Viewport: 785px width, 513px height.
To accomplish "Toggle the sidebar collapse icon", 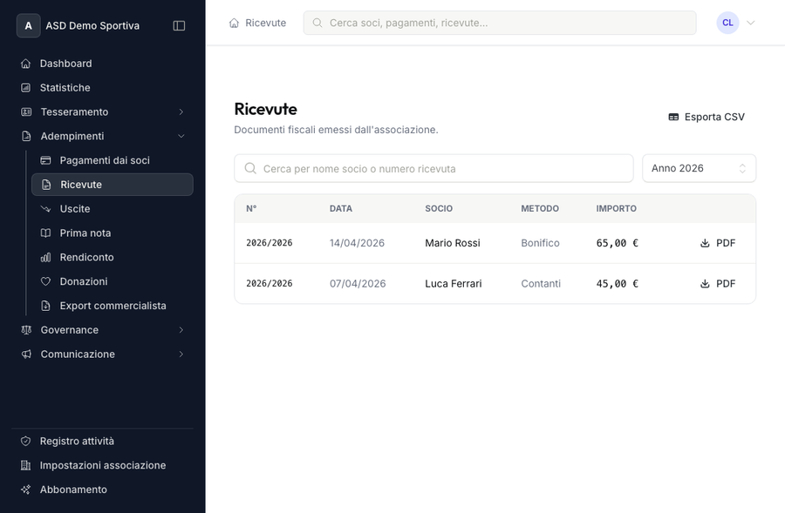I will pyautogui.click(x=179, y=26).
